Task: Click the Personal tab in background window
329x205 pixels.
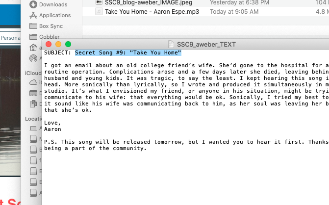Action: point(10,38)
